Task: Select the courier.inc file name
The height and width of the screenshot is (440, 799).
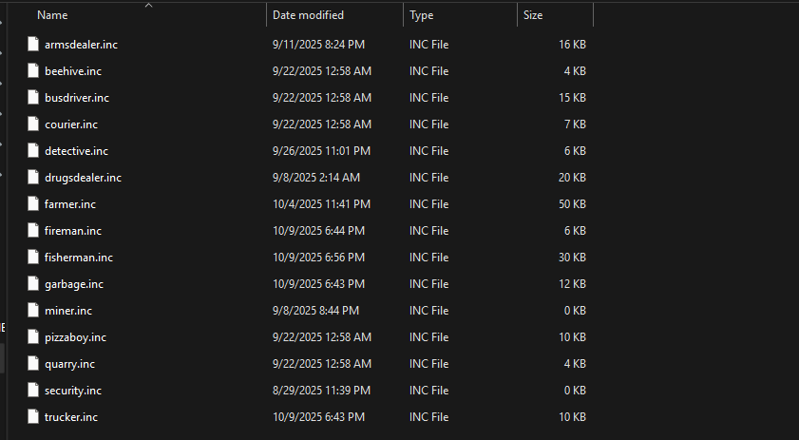Action: [x=71, y=124]
